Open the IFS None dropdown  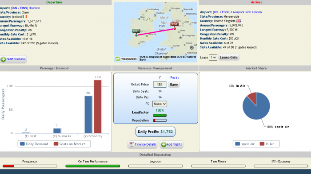tap(159, 104)
